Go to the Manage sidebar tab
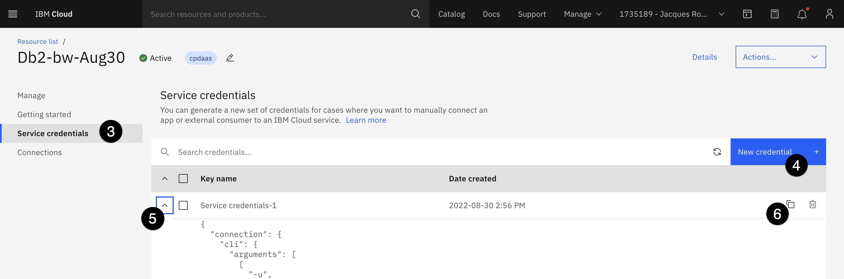The width and height of the screenshot is (844, 279). pyautogui.click(x=31, y=96)
